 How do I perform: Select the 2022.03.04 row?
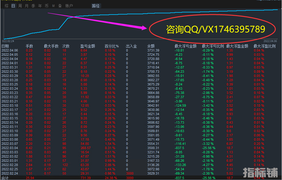point(10,148)
